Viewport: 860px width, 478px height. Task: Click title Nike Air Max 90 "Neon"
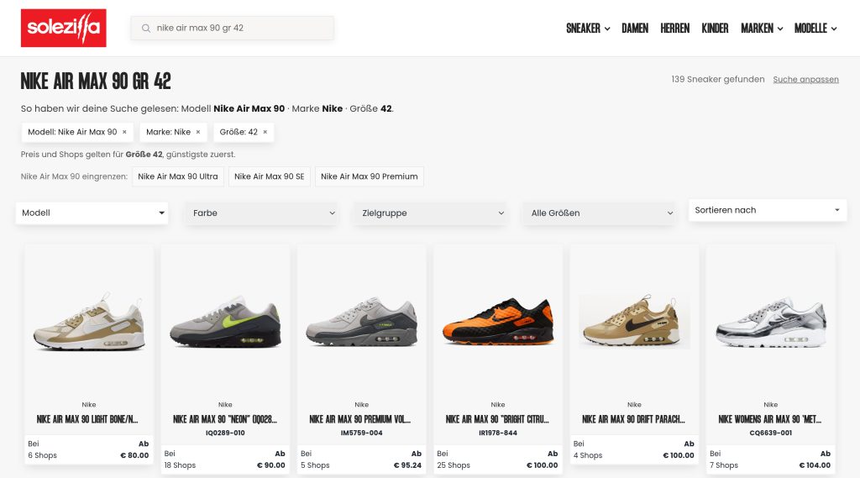coord(225,419)
